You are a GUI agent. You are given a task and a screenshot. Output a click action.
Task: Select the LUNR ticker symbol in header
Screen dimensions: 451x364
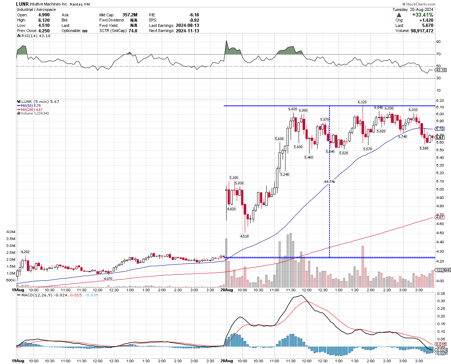23,4
